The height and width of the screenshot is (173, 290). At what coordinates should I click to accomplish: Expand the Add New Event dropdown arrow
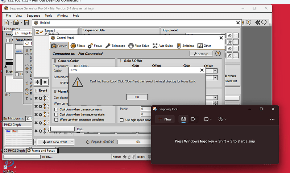(x=72, y=142)
